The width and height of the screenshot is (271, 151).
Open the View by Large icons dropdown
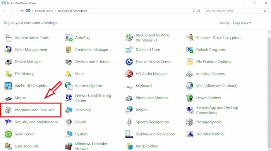click(242, 23)
